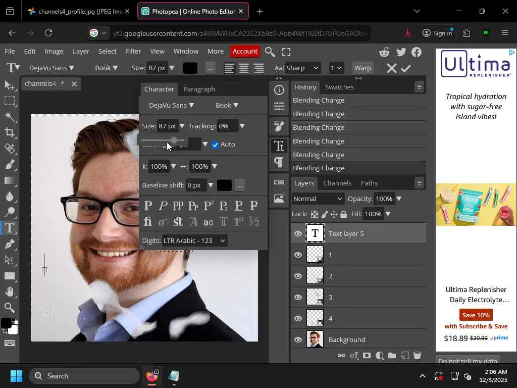Select the Hand tool

[x=10, y=292]
